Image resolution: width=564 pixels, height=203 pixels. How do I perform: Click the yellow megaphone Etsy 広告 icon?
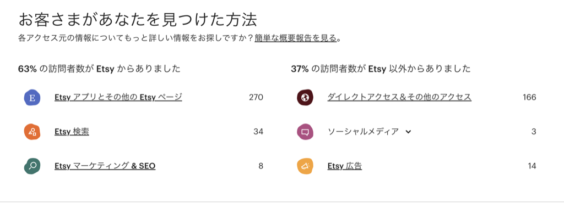pyautogui.click(x=305, y=166)
